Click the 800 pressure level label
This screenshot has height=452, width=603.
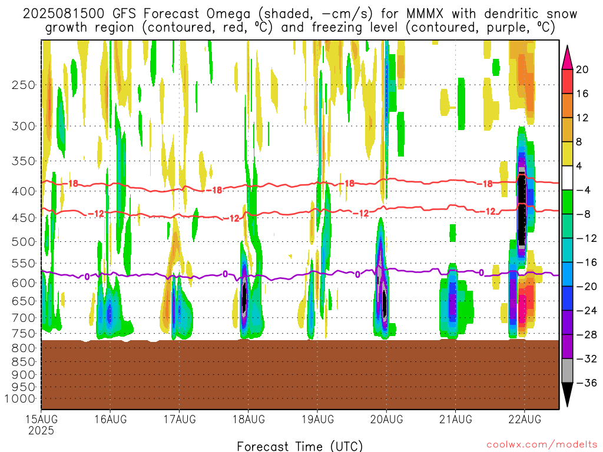24,348
